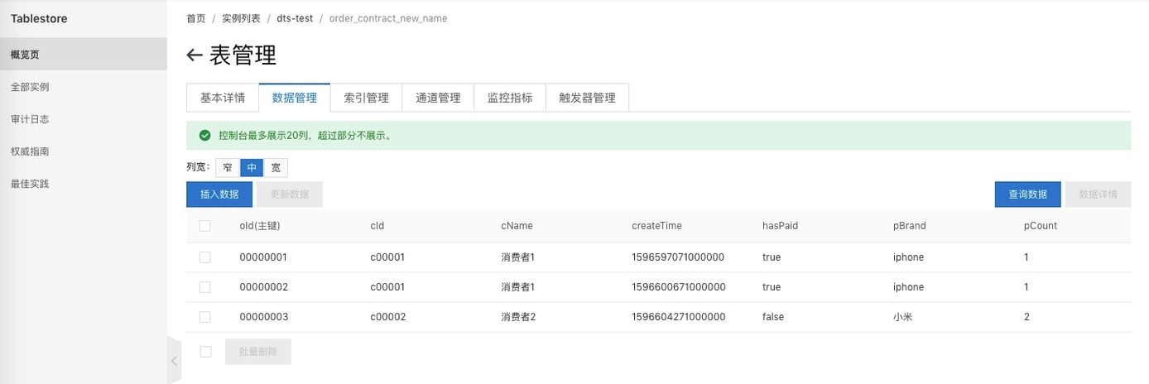Screen dimensions: 1149x384
Task: Click the Tablestore sidebar title
Action: click(39, 18)
